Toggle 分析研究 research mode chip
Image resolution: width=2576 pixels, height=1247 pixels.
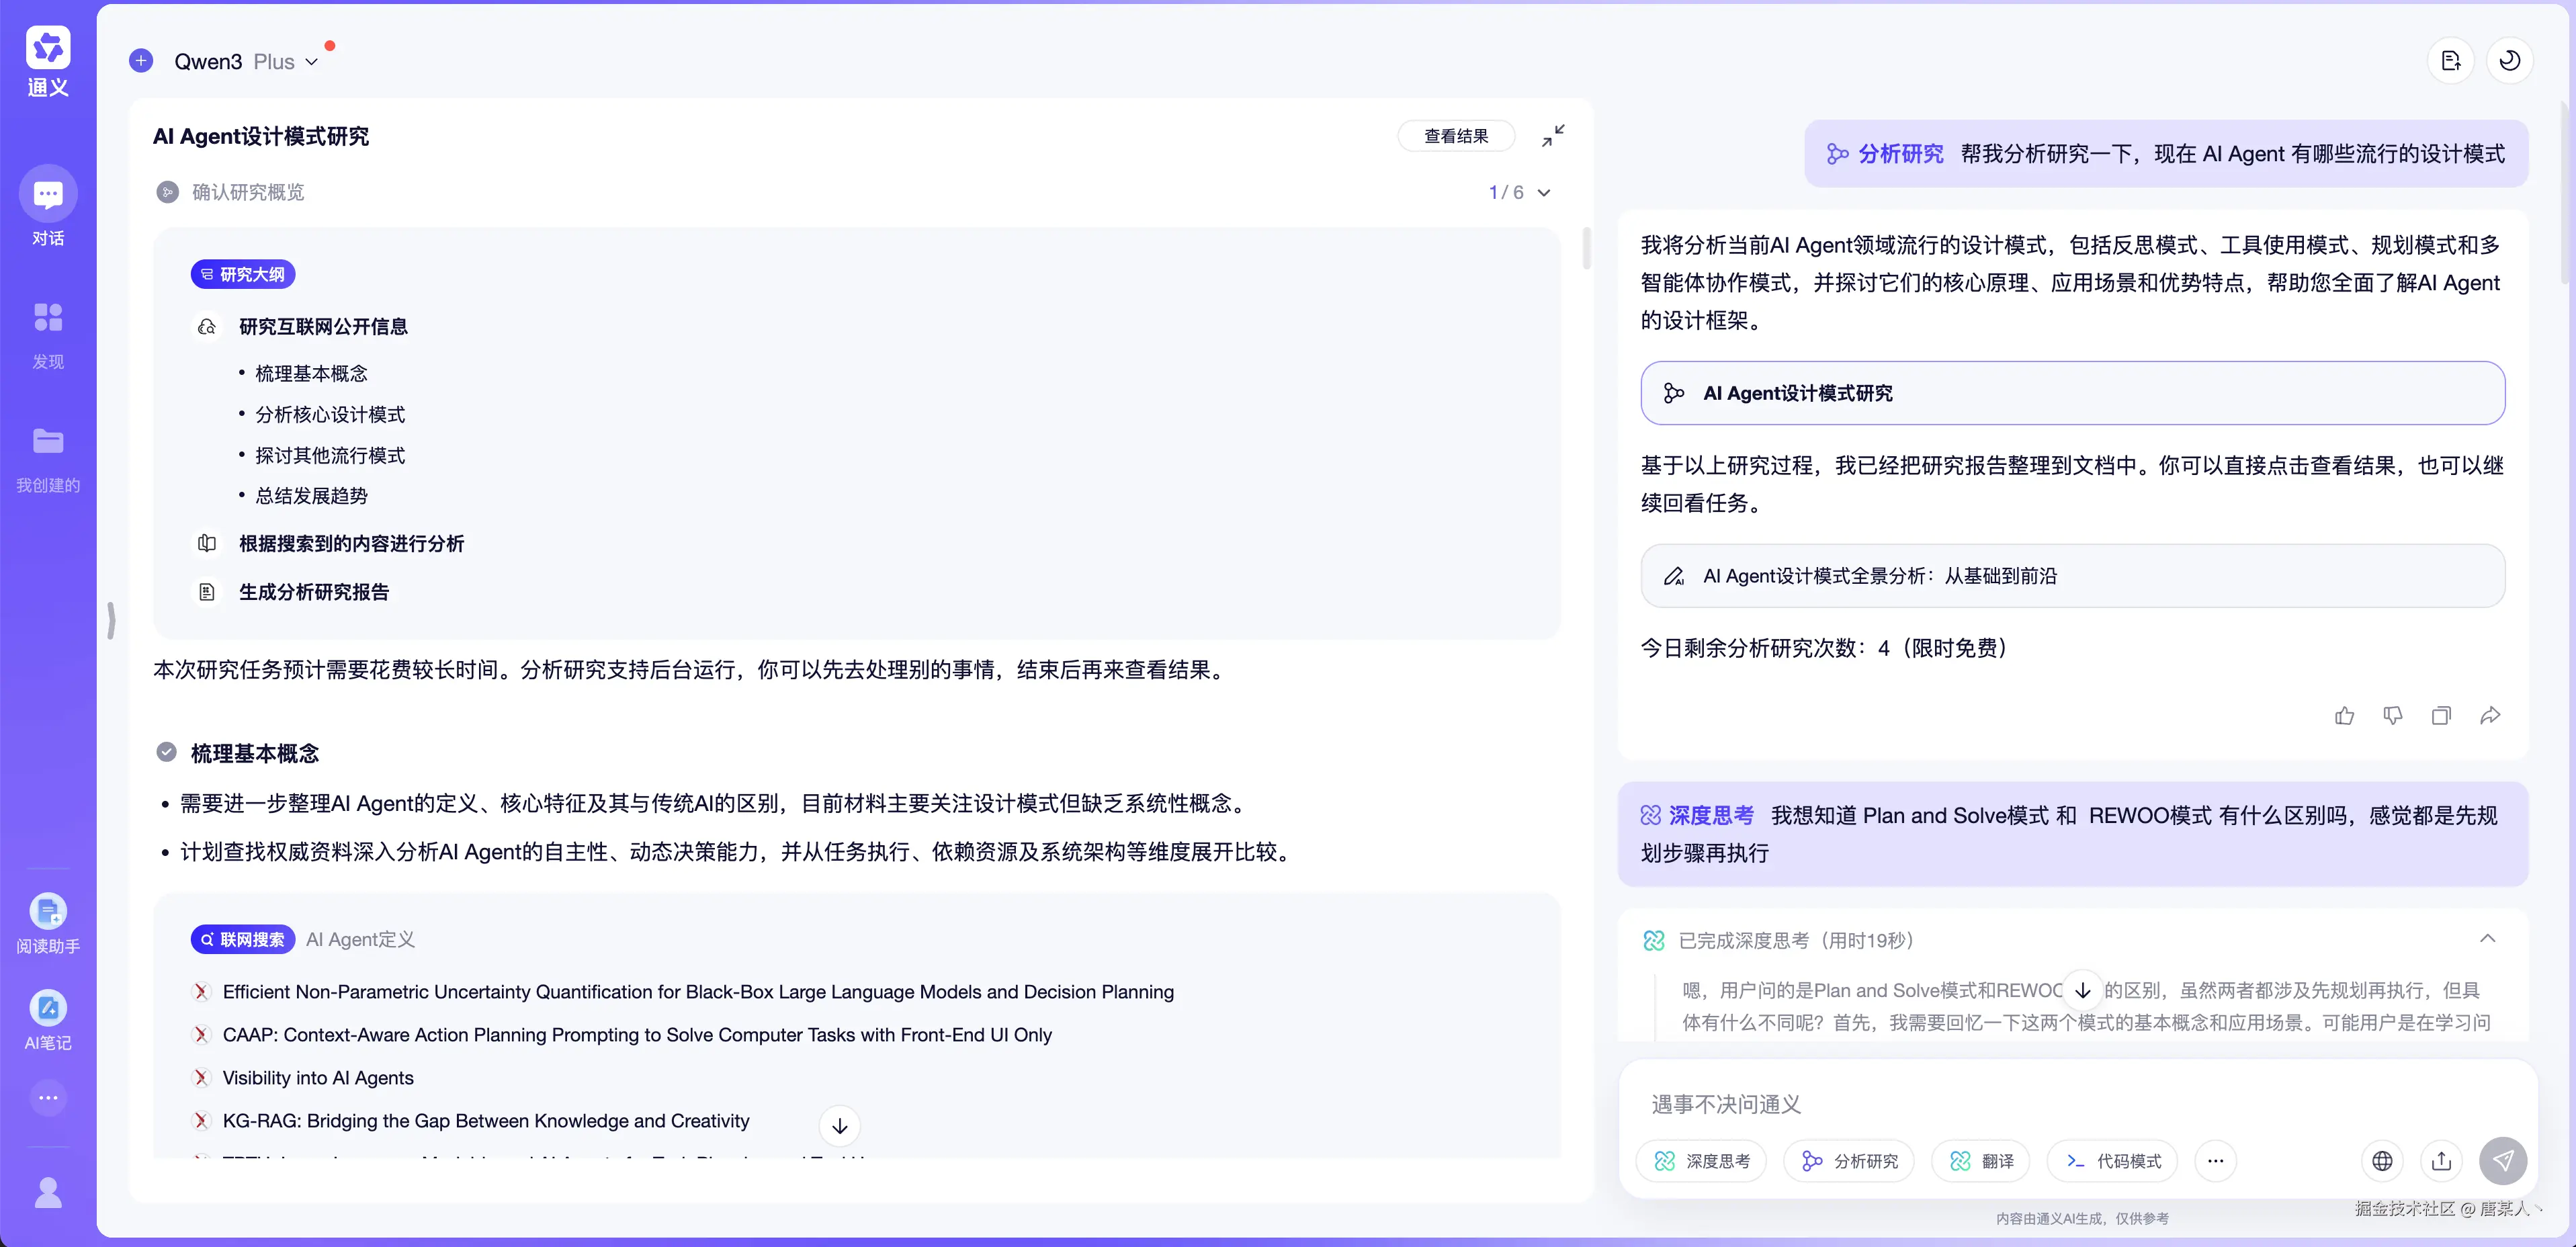coord(1849,1161)
